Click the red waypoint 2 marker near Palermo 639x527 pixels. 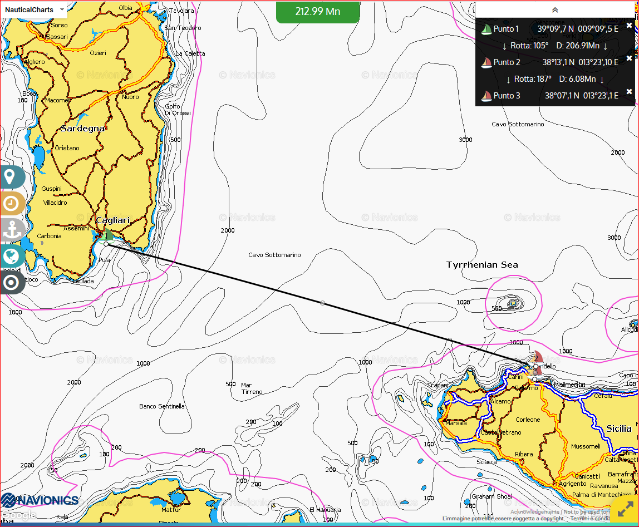pos(537,357)
